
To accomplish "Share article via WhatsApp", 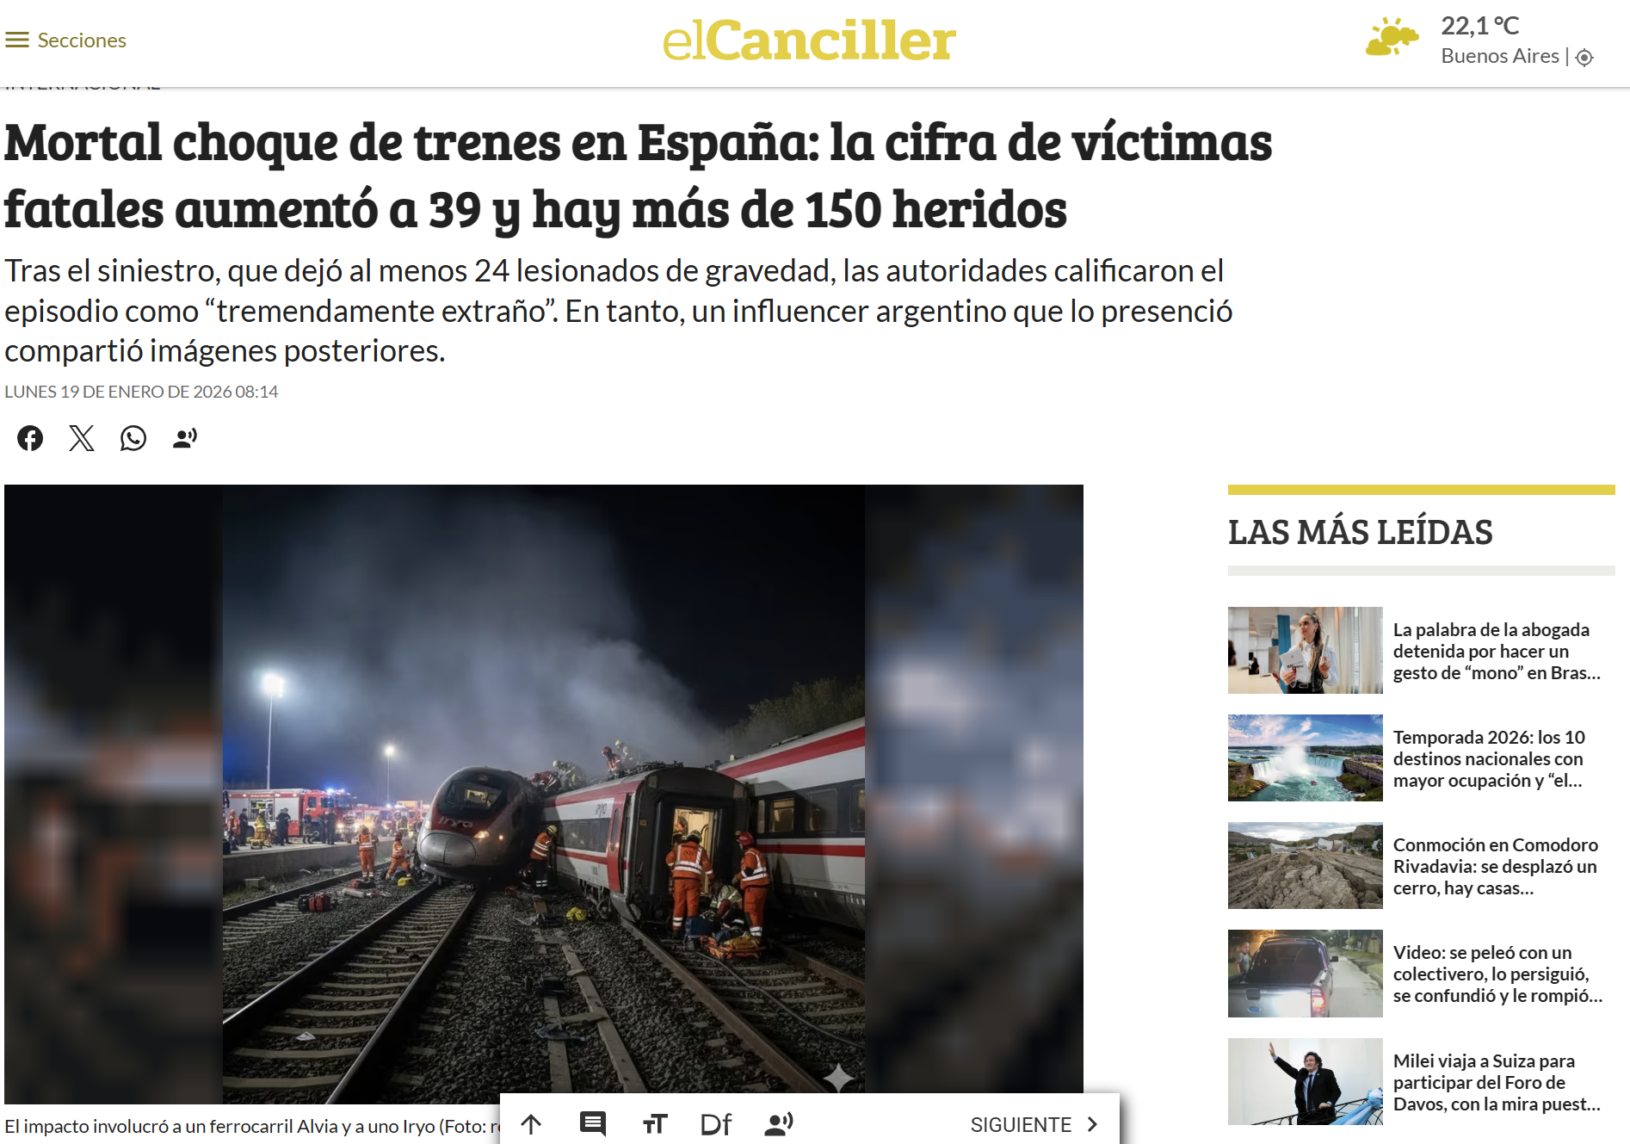I will click(133, 438).
